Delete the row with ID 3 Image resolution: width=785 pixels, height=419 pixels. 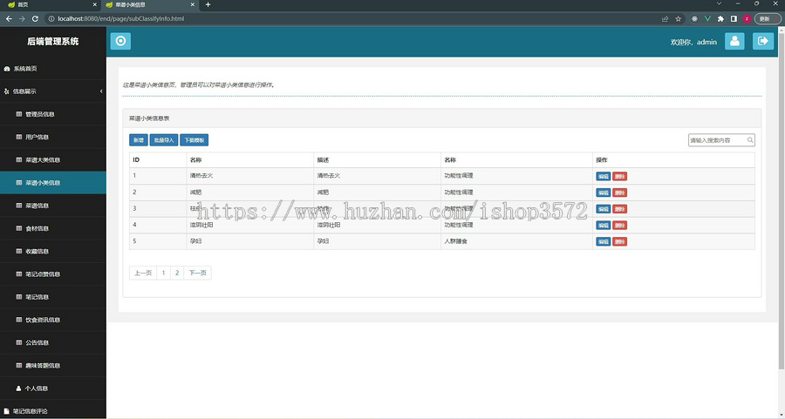coord(620,209)
